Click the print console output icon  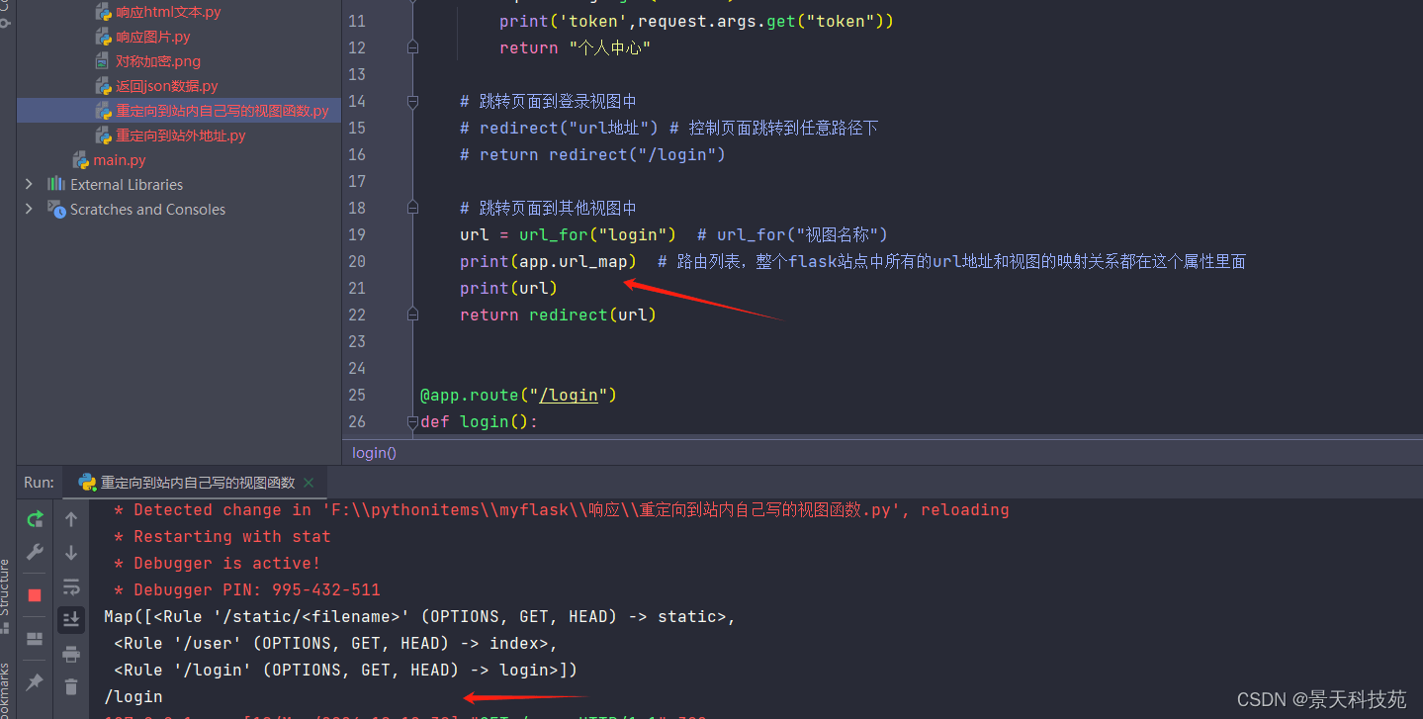coord(71,653)
